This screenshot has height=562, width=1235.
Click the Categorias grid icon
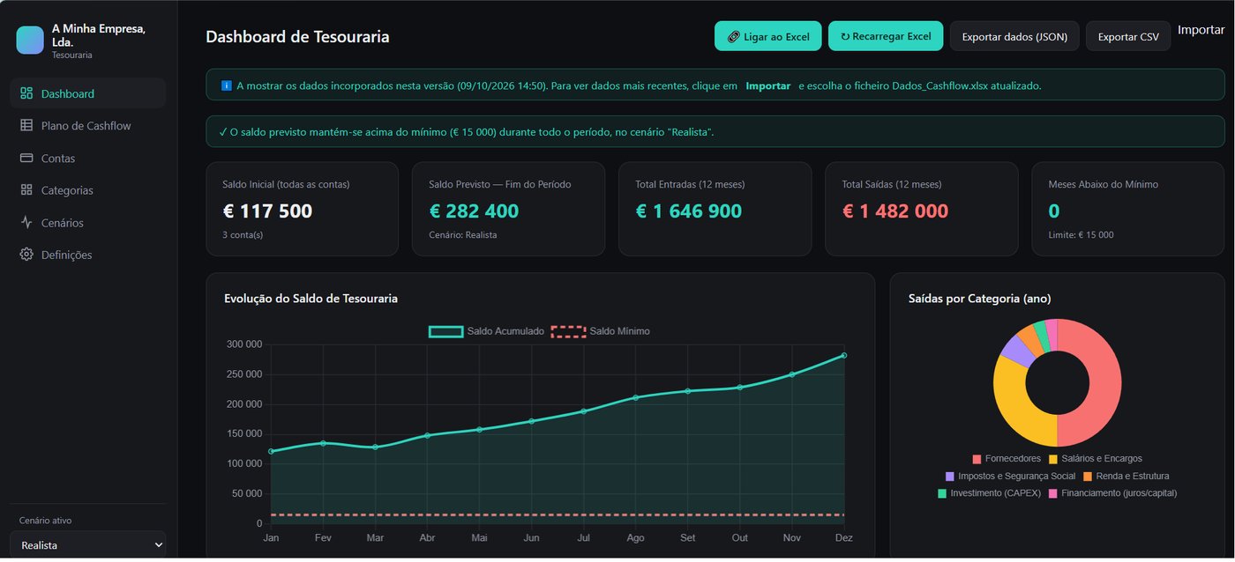[x=26, y=190]
